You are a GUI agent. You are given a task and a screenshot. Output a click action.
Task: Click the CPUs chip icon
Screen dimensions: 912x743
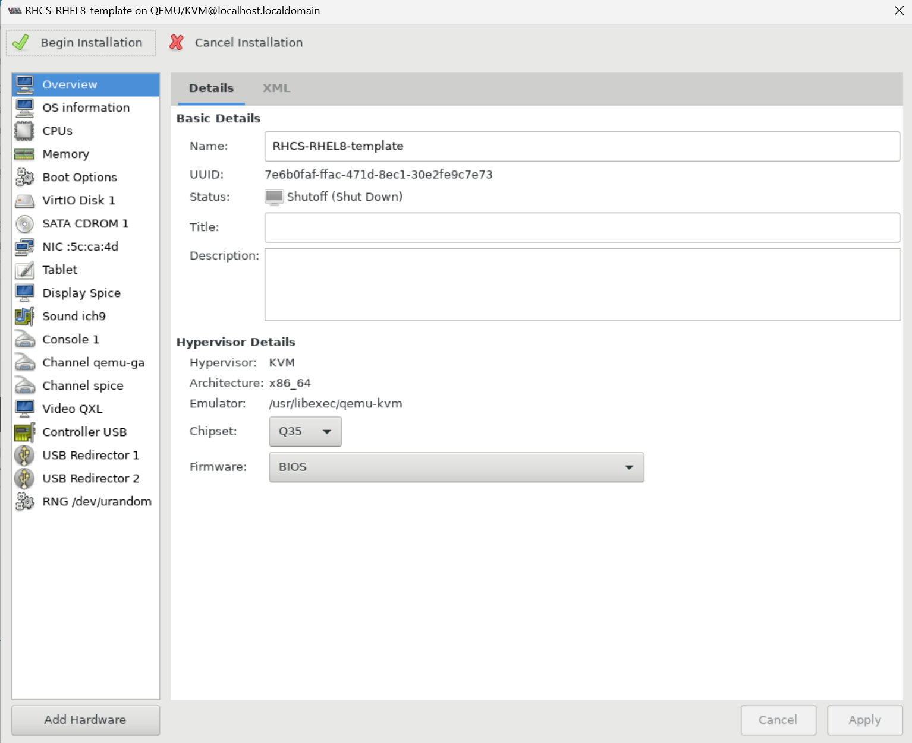25,131
